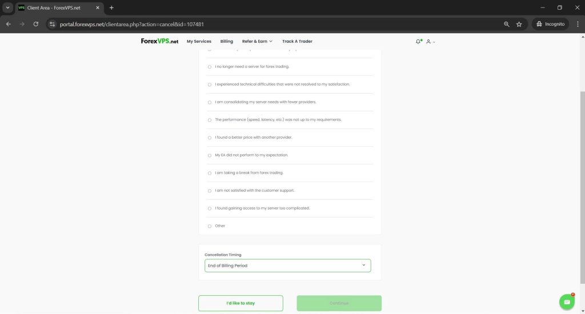Expand the Refer & Earn menu
585x314 pixels.
[x=257, y=42]
